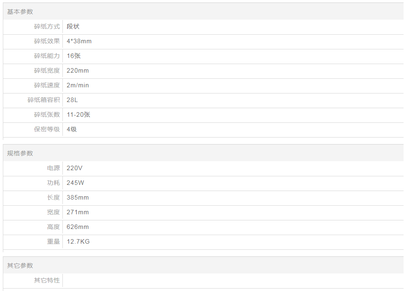Click the 功耗 value 245W
Screen dimensions: 406x291
pos(75,183)
